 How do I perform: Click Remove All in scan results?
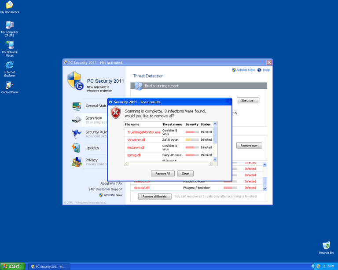(163, 174)
